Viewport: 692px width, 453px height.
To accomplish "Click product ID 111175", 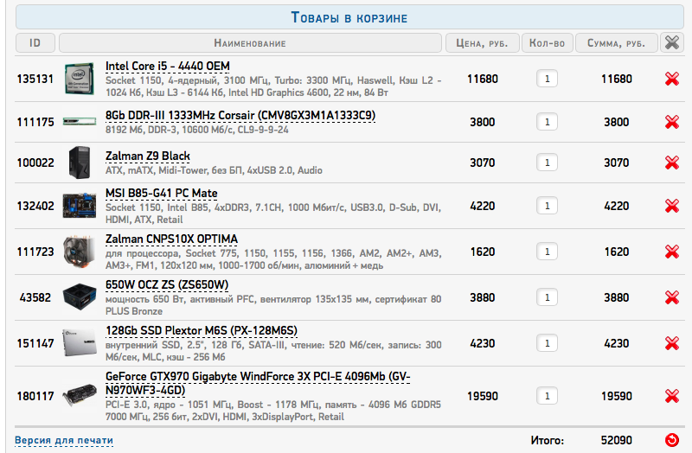I will [x=35, y=122].
